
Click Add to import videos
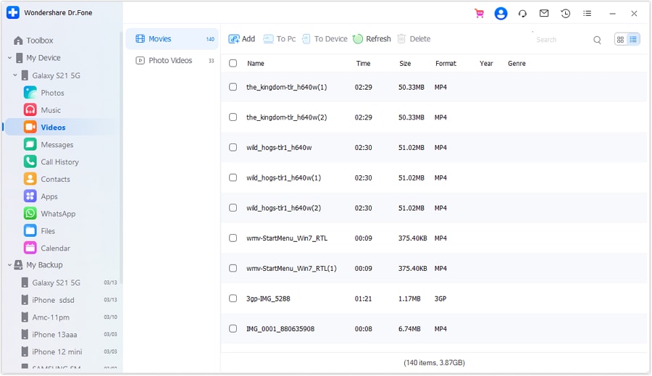[x=241, y=39]
